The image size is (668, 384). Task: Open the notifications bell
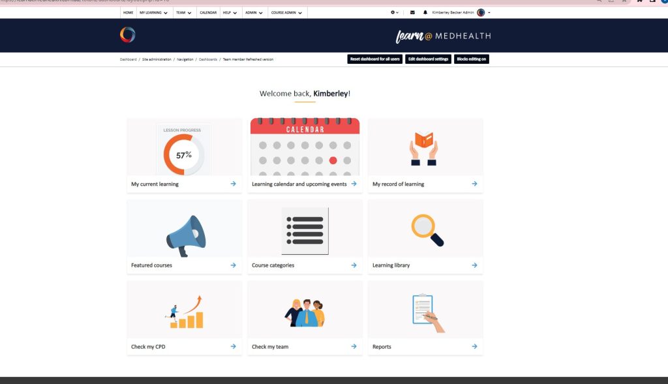pos(425,13)
